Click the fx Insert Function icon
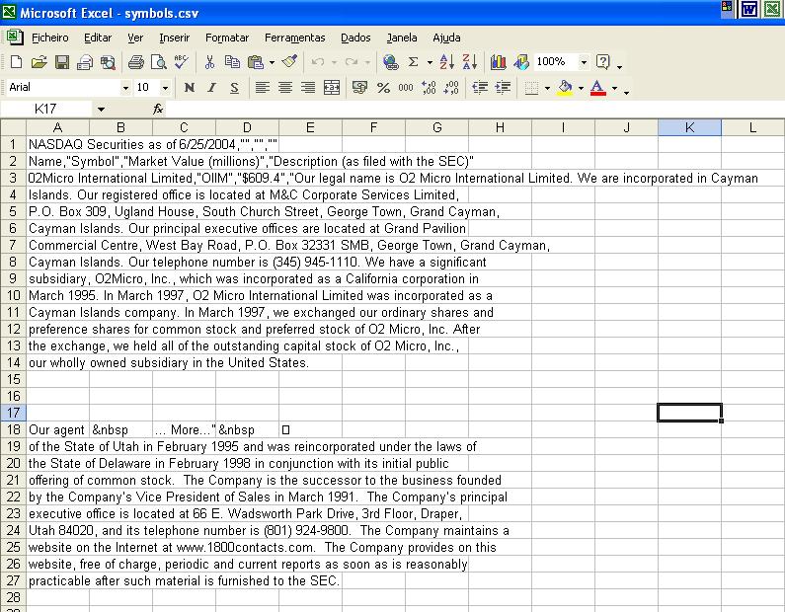This screenshot has height=612, width=785. [158, 109]
